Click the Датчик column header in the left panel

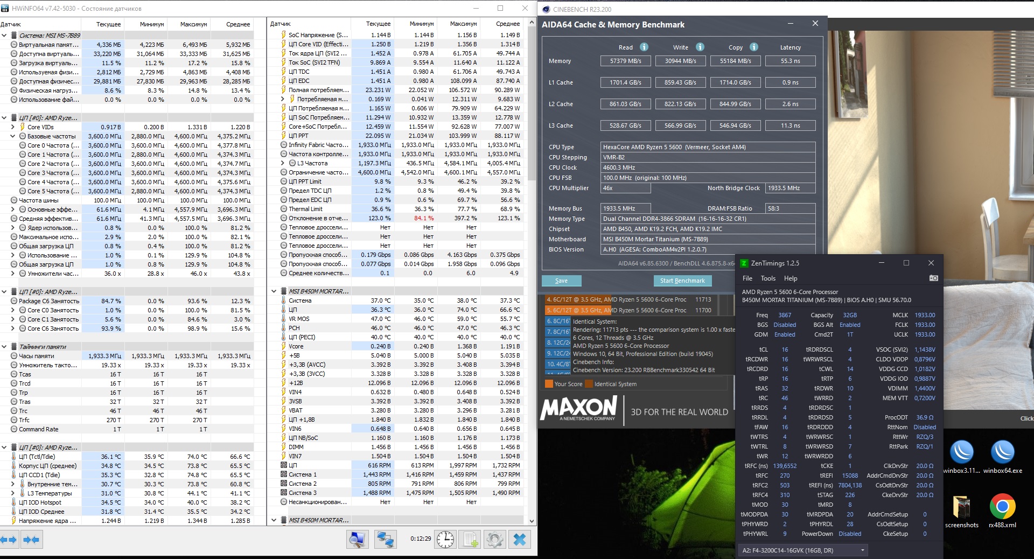[40, 24]
